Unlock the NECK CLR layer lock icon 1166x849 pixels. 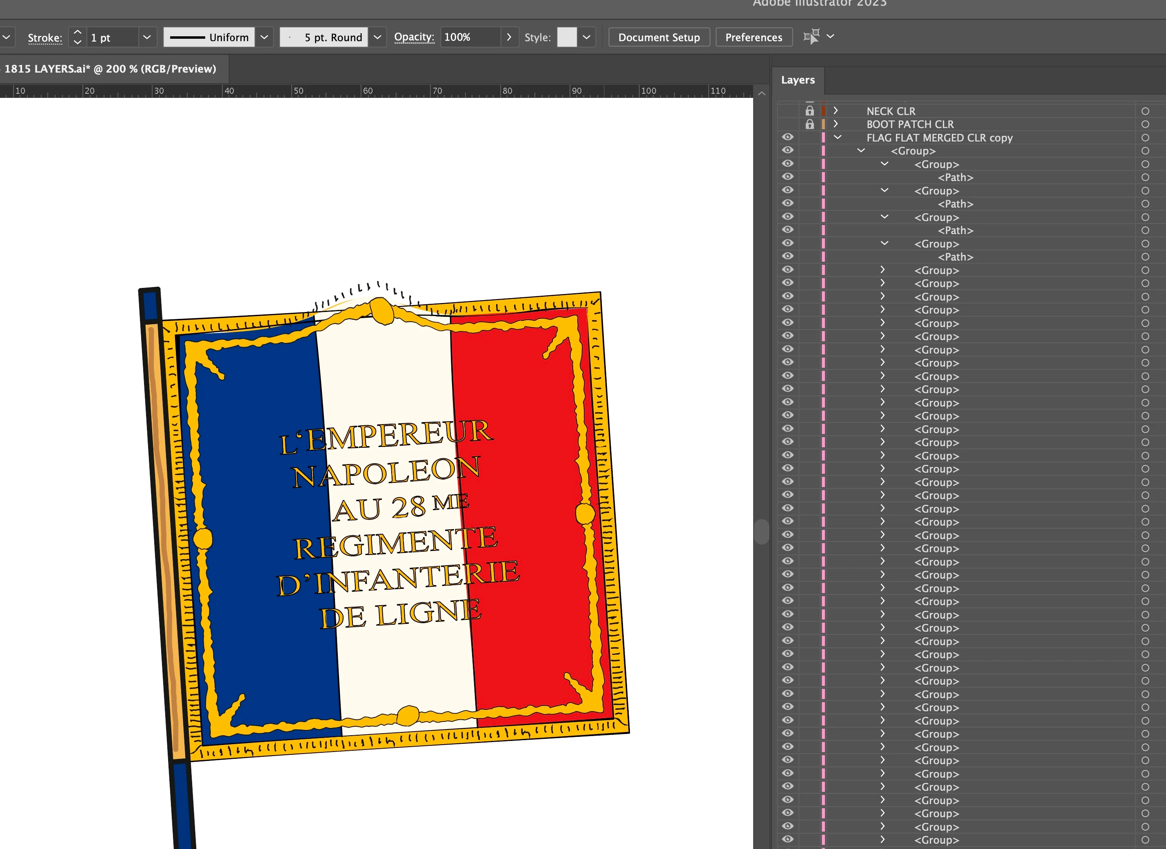click(x=810, y=111)
